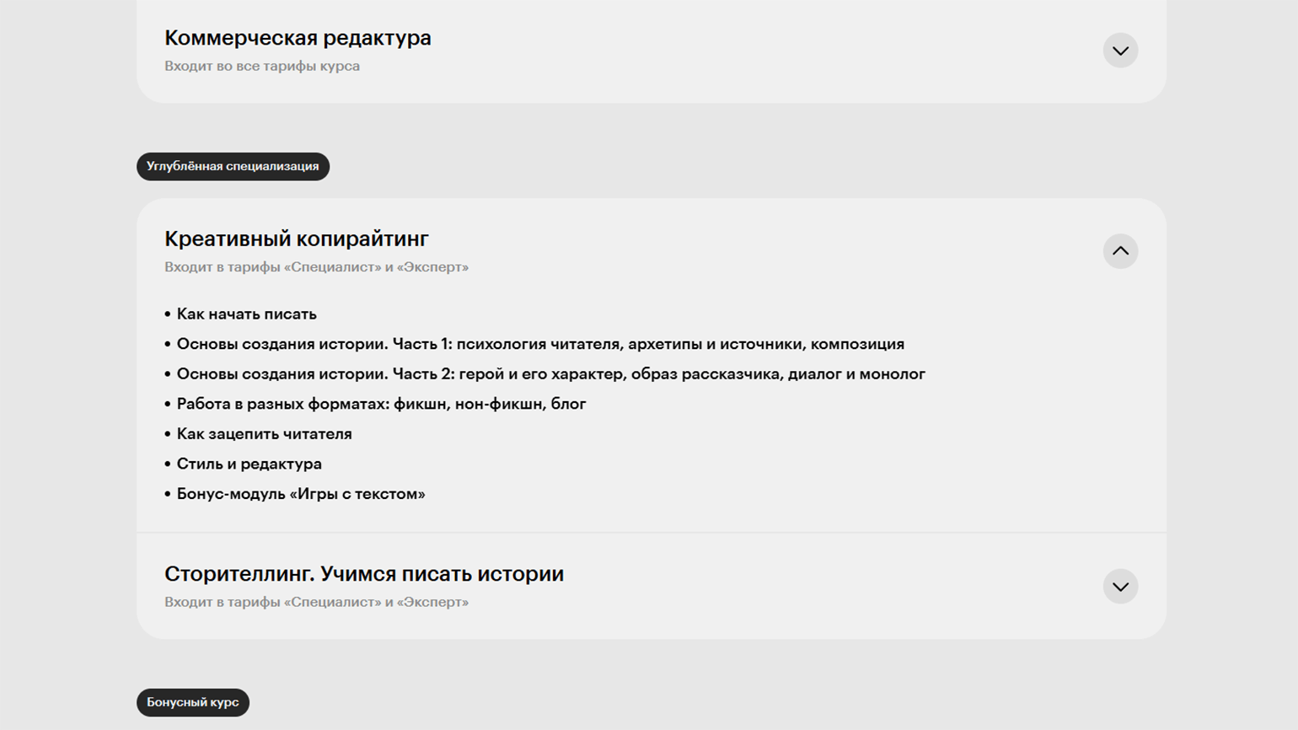Click the Входит во все тарифы курса subtitle
Viewport: 1298px width, 730px height.
262,66
